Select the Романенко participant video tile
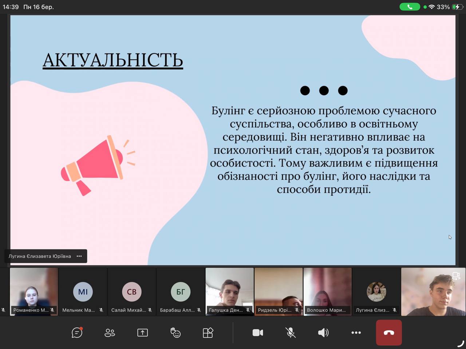The height and width of the screenshot is (349, 466). click(34, 291)
